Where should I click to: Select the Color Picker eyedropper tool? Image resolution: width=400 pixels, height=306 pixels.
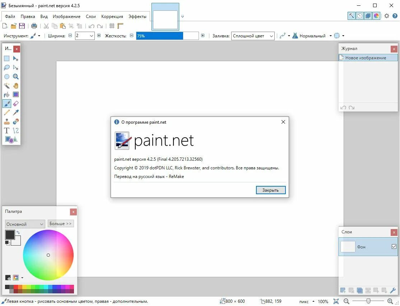[x=15, y=113]
